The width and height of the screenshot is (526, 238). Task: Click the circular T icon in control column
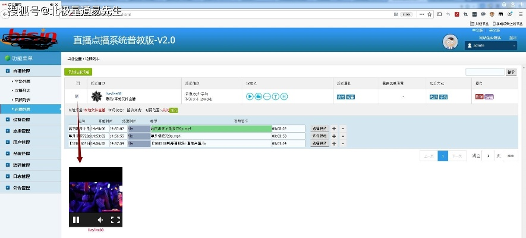click(276, 96)
